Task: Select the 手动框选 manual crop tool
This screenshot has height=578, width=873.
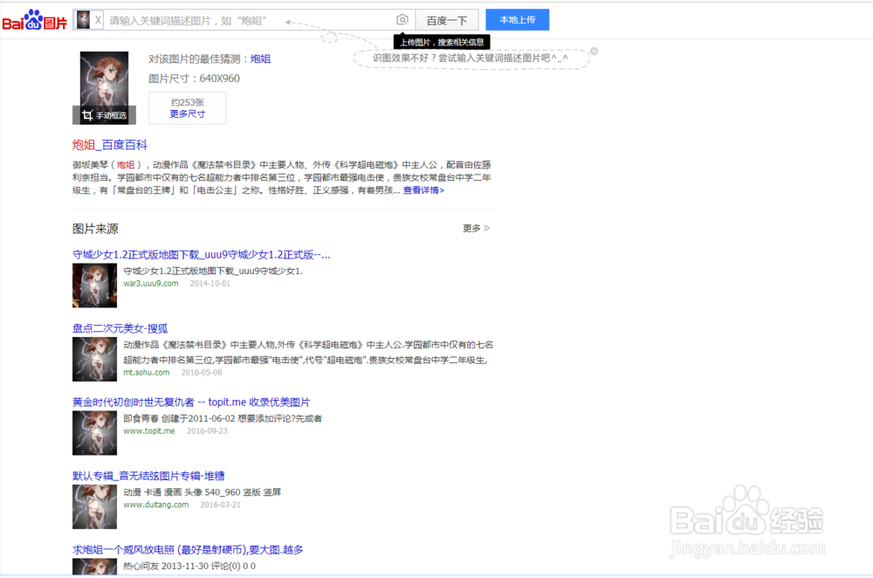Action: pyautogui.click(x=104, y=115)
